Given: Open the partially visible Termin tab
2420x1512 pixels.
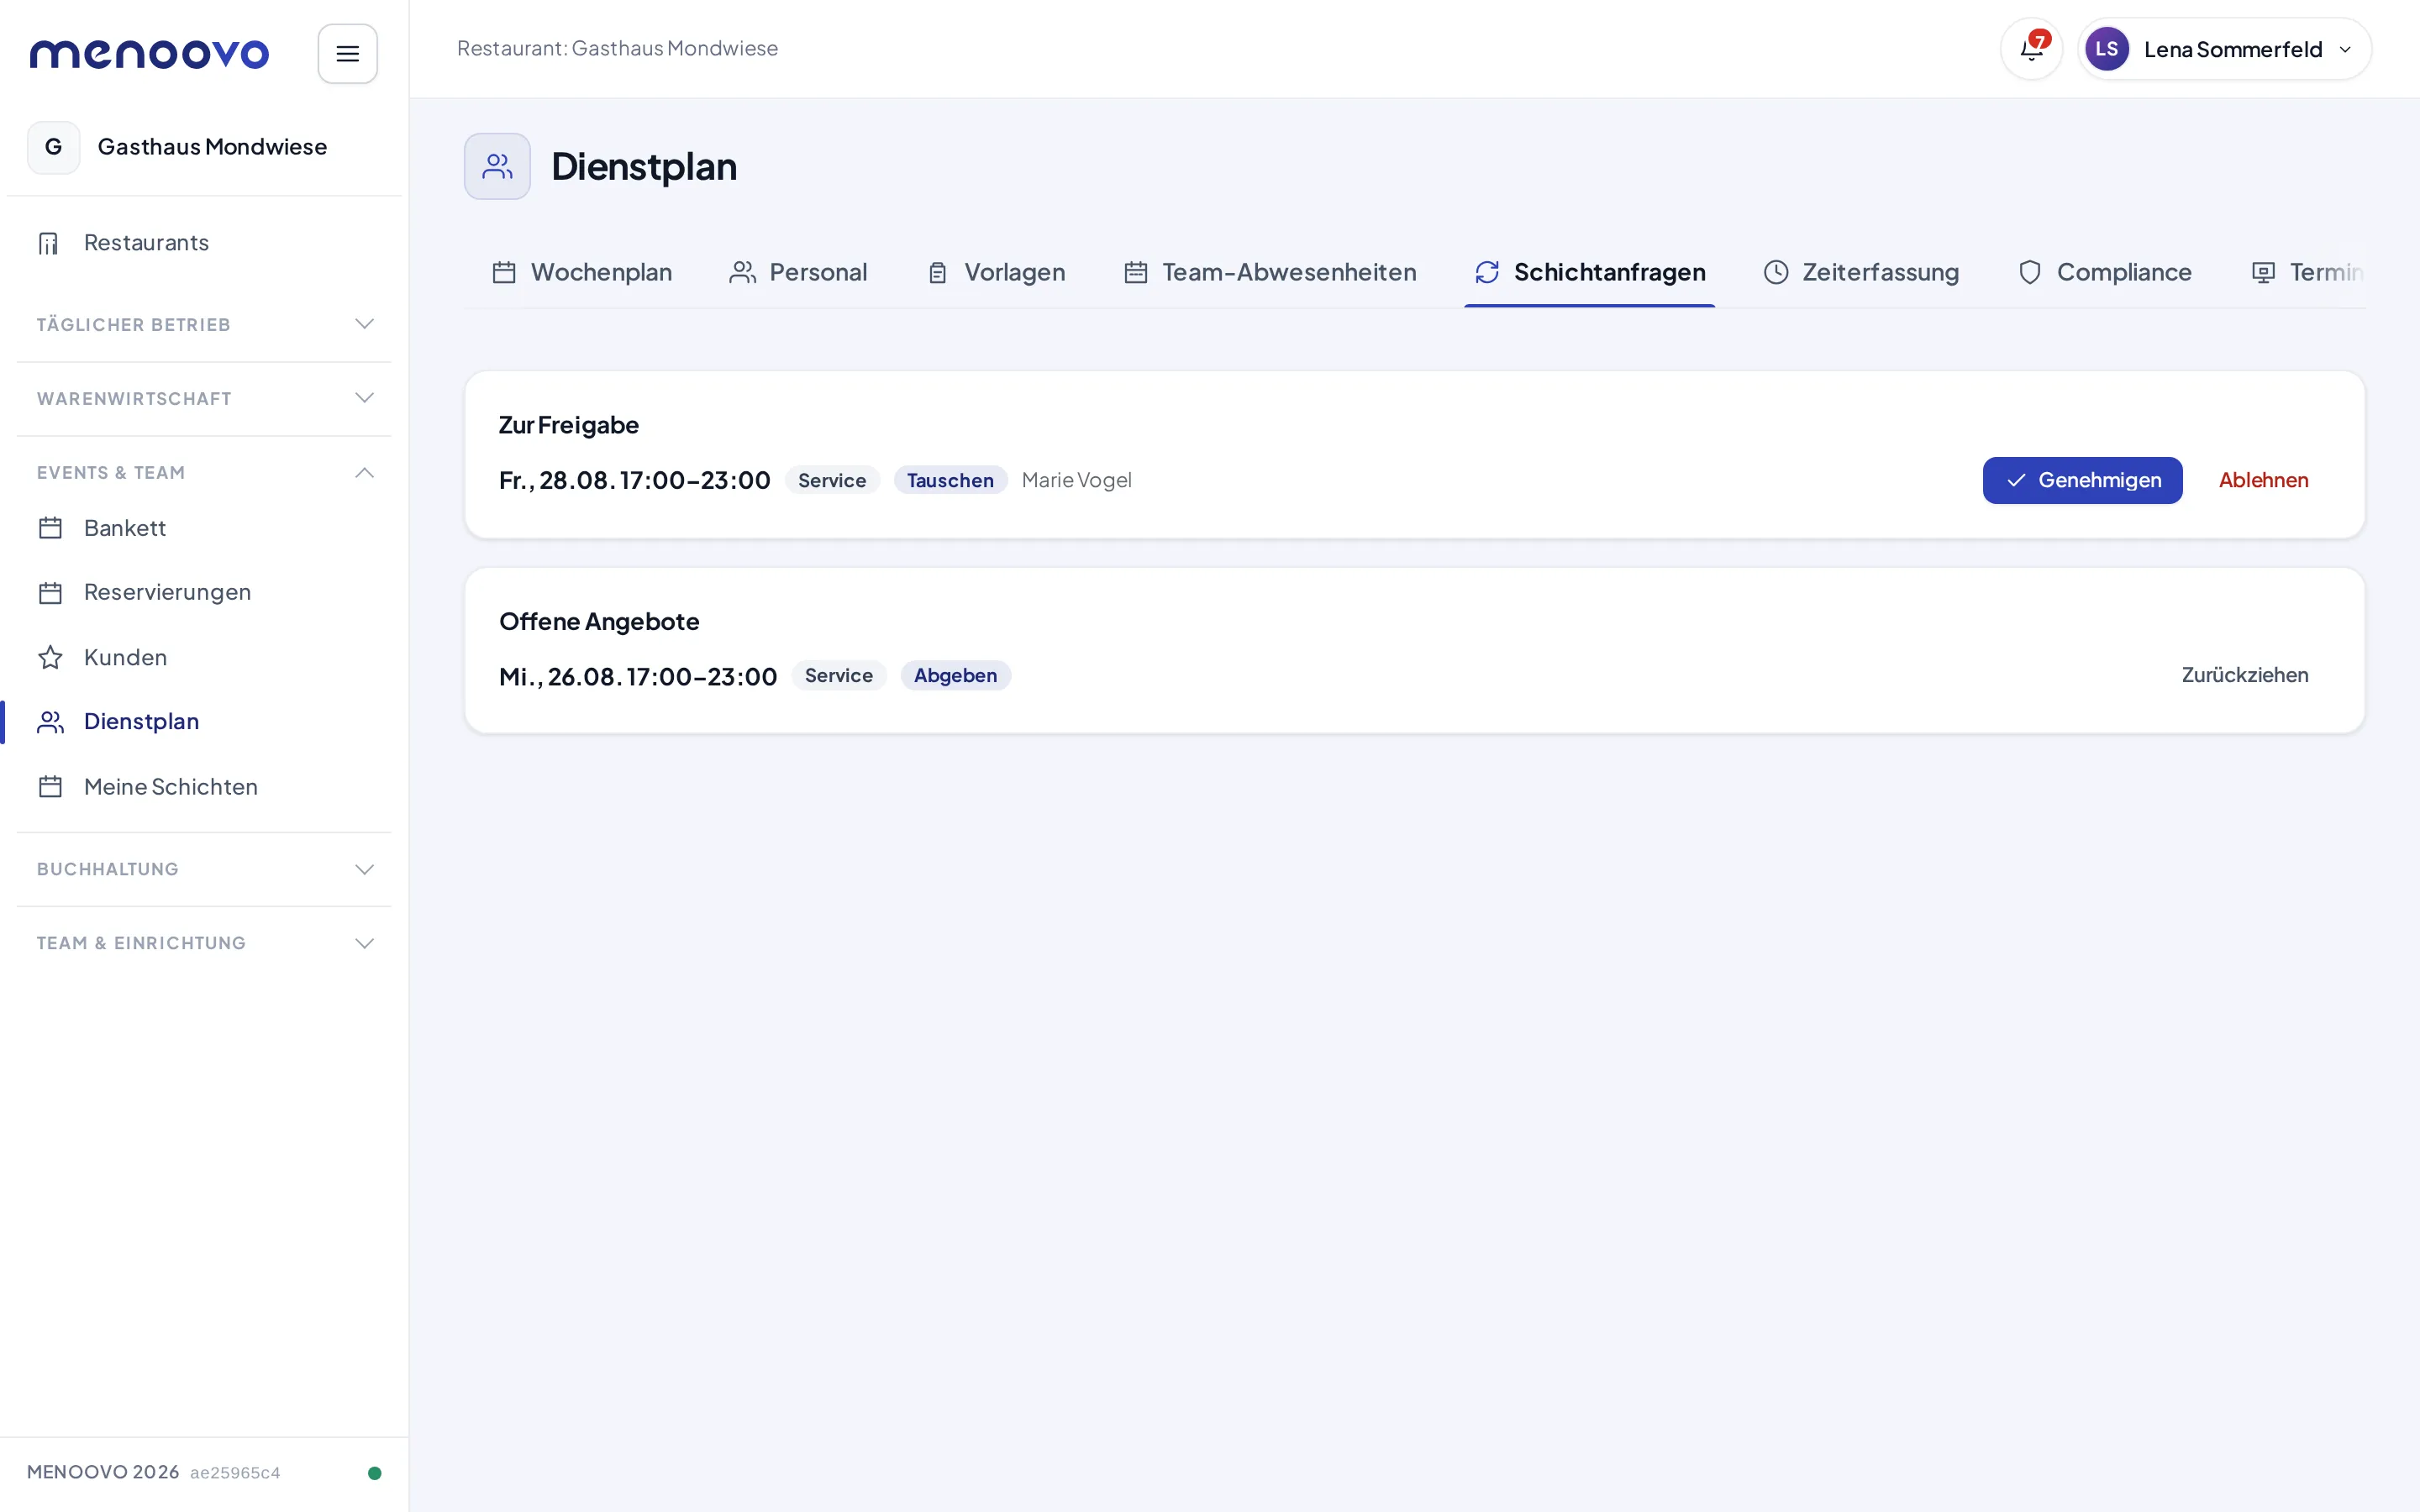Looking at the screenshot, I should [x=2307, y=272].
